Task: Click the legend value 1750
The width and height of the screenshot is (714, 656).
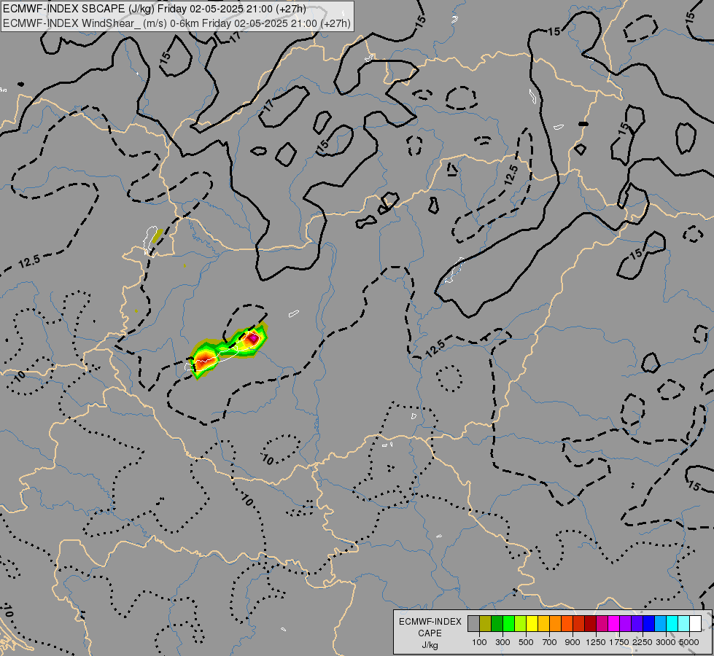Action: point(619,642)
